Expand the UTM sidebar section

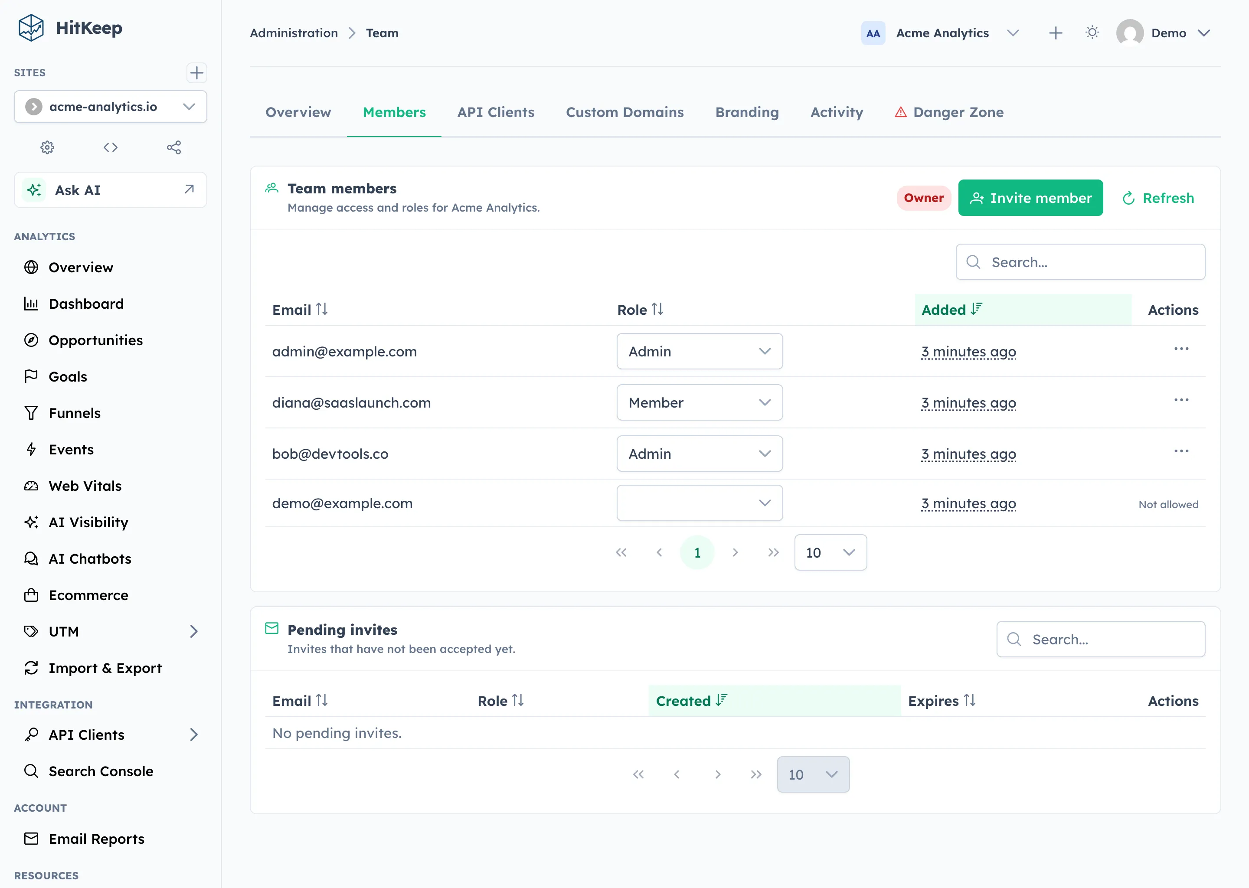[x=111, y=632]
